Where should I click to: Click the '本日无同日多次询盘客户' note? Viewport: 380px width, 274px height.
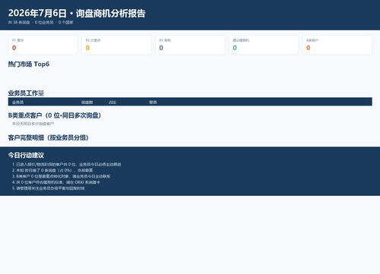click(x=33, y=124)
